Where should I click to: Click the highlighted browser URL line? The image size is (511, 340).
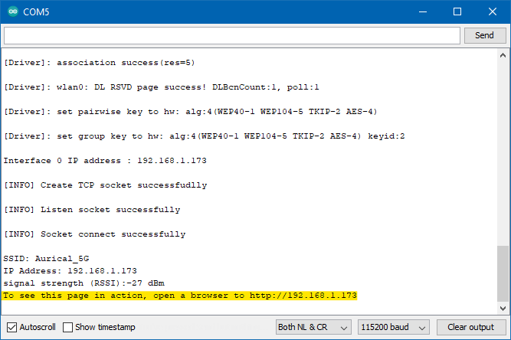coord(180,295)
